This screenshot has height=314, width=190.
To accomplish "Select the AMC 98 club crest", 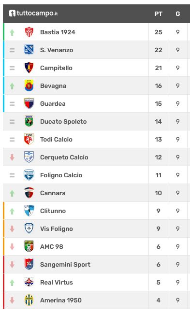I will click(x=29, y=246).
